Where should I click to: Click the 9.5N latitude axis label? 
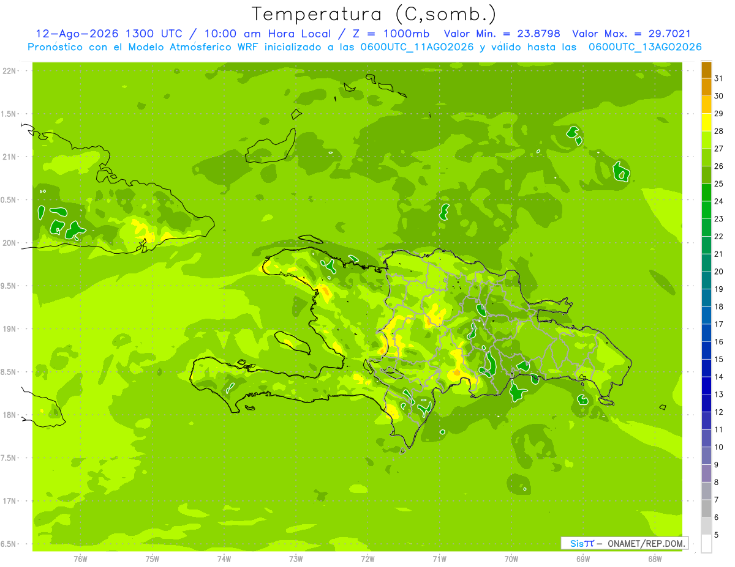pyautogui.click(x=9, y=286)
